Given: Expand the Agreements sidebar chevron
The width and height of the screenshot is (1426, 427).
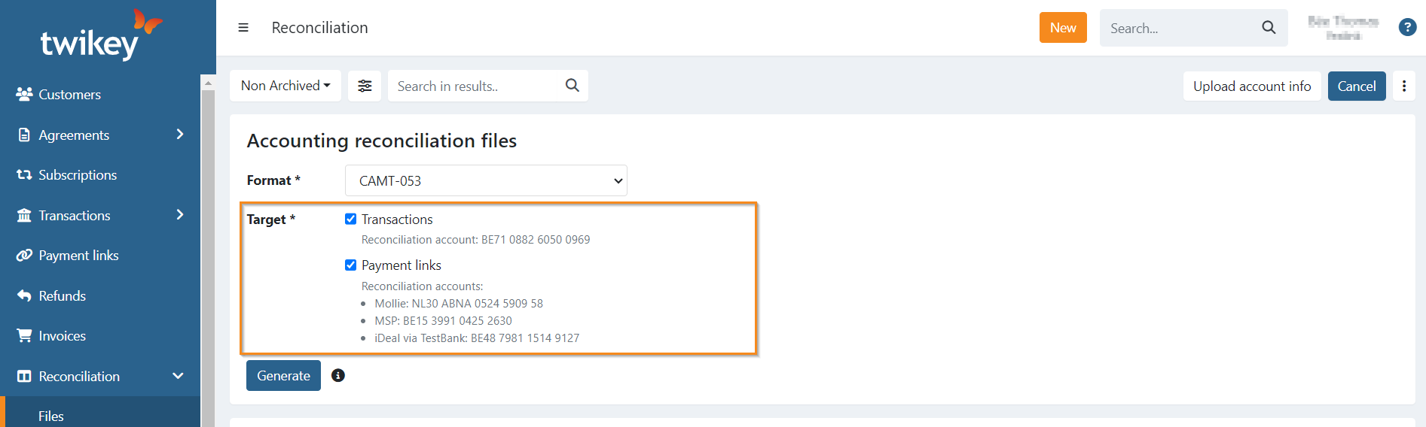Looking at the screenshot, I should point(179,135).
